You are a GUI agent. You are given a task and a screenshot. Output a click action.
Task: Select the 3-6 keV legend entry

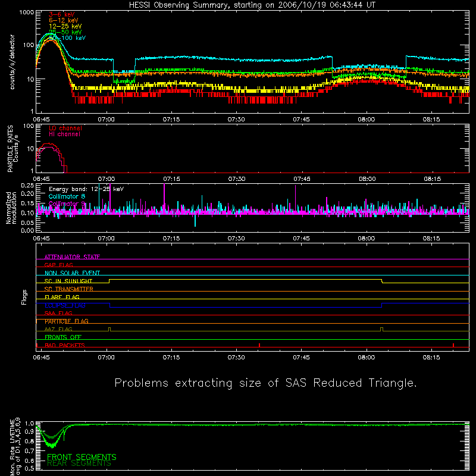coord(62,14)
